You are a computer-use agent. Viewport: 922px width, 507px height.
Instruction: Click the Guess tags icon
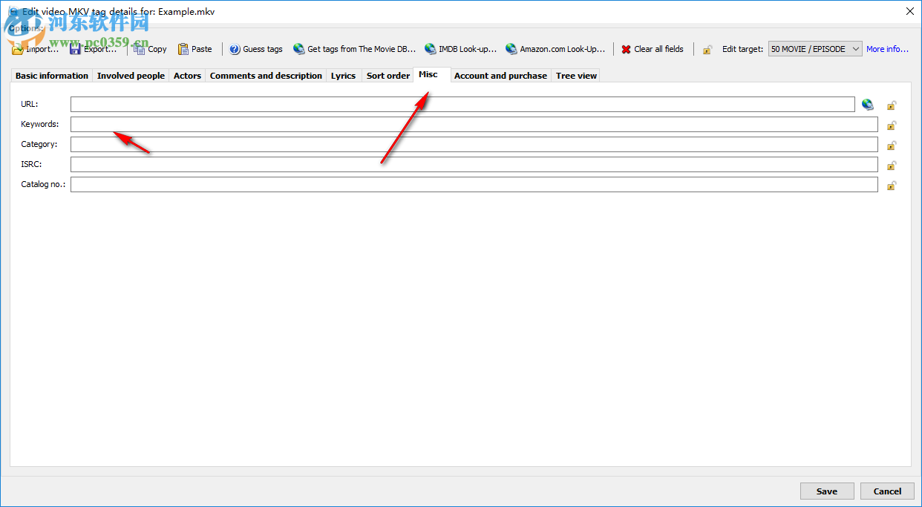(x=235, y=48)
